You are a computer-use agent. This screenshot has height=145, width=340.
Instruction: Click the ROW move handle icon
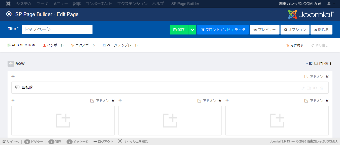(11, 63)
